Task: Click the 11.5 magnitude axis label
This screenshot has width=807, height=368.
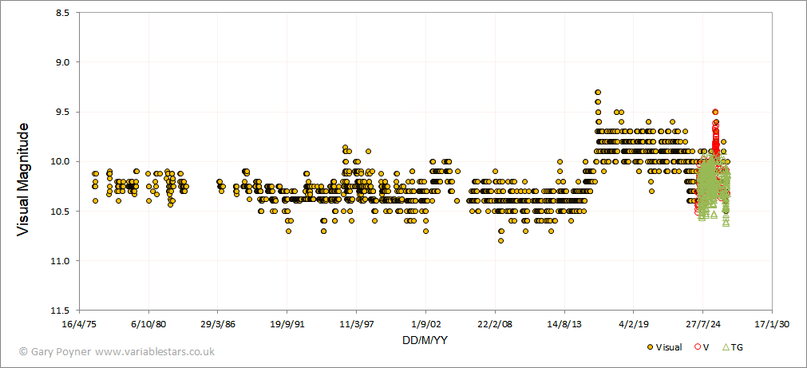Action: (x=60, y=311)
